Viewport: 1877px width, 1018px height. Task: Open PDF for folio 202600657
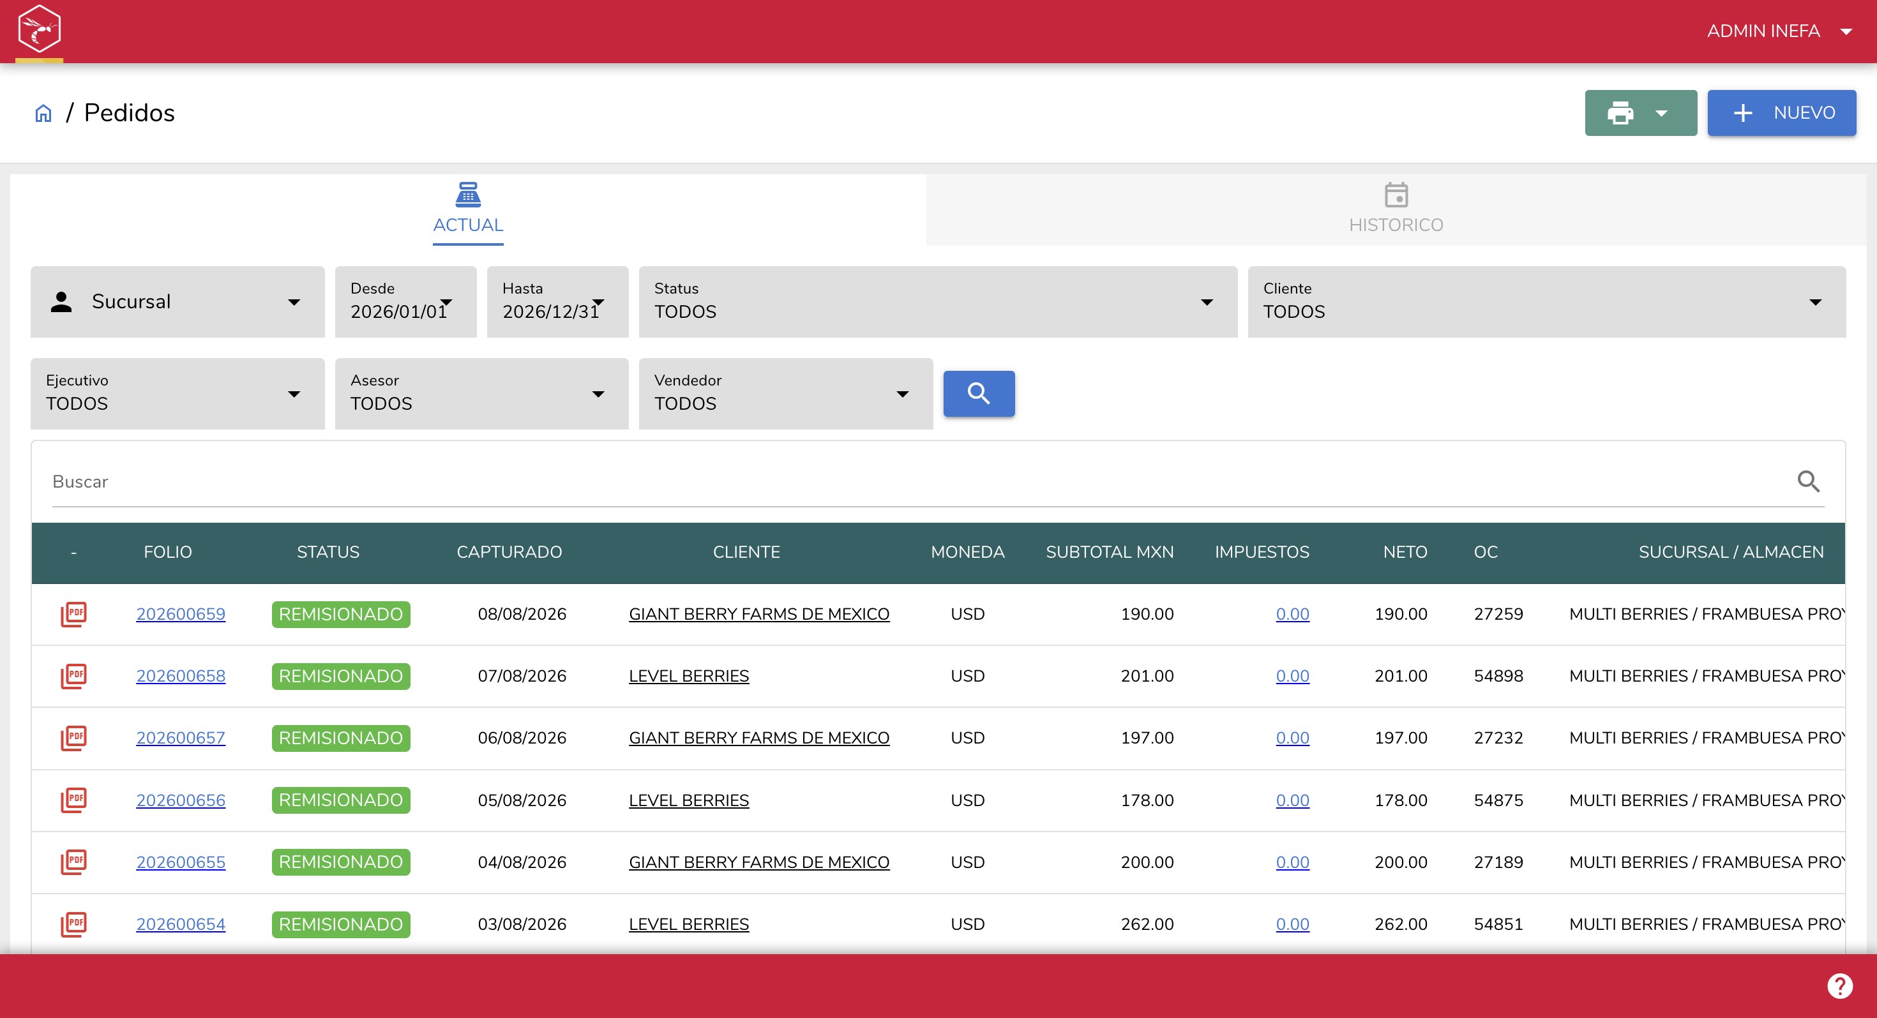[x=73, y=738]
